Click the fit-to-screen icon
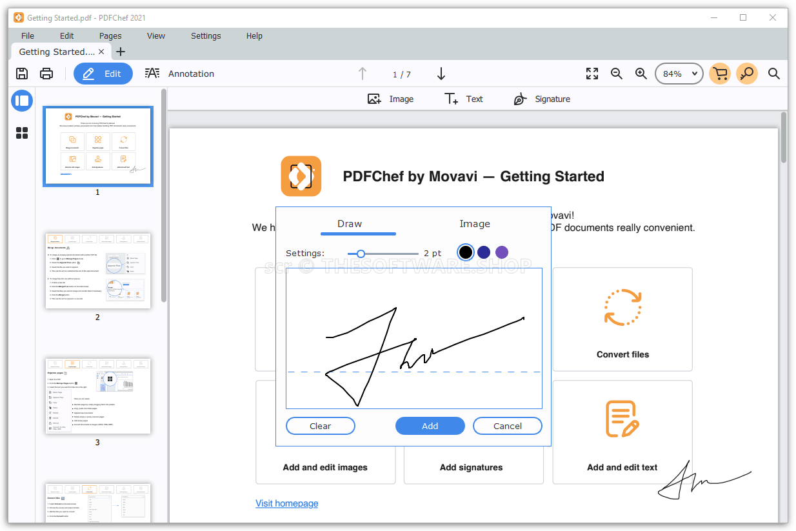The image size is (796, 531). point(592,74)
